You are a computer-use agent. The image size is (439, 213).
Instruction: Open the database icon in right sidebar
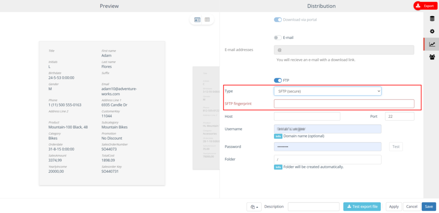(x=432, y=18)
